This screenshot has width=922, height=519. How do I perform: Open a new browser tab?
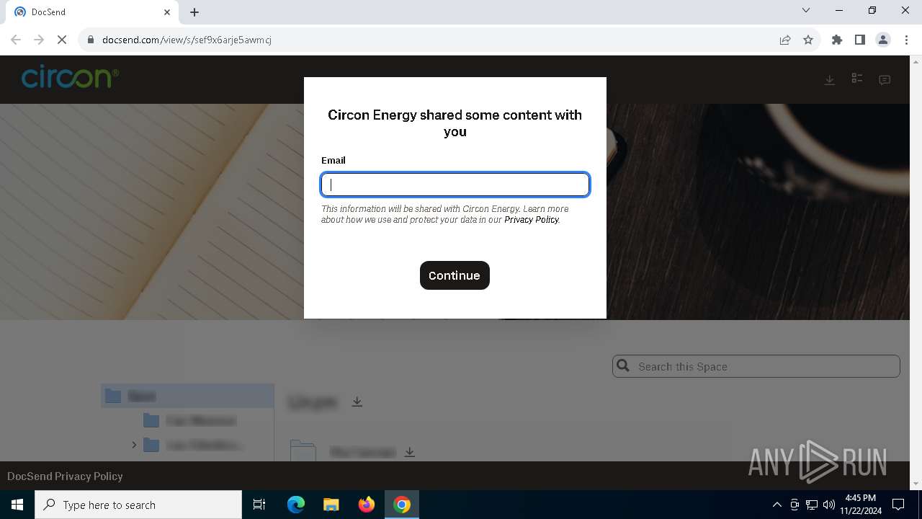(x=194, y=12)
